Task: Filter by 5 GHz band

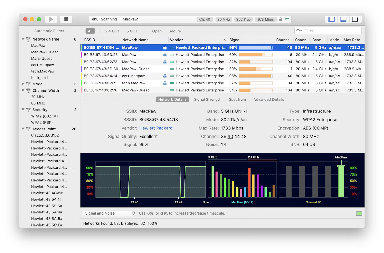Action: tap(132, 31)
